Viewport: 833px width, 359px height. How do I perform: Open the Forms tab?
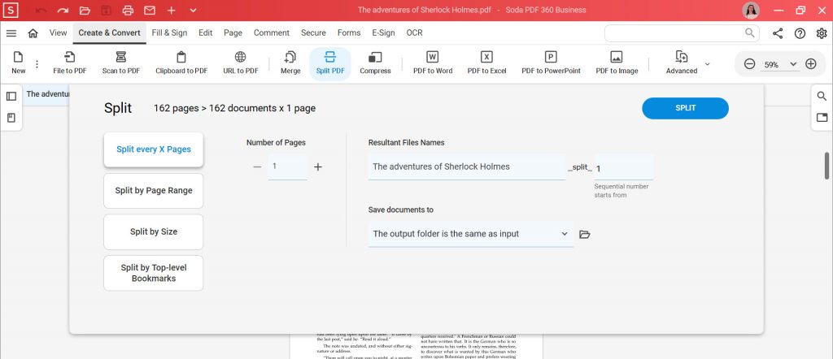pos(349,32)
